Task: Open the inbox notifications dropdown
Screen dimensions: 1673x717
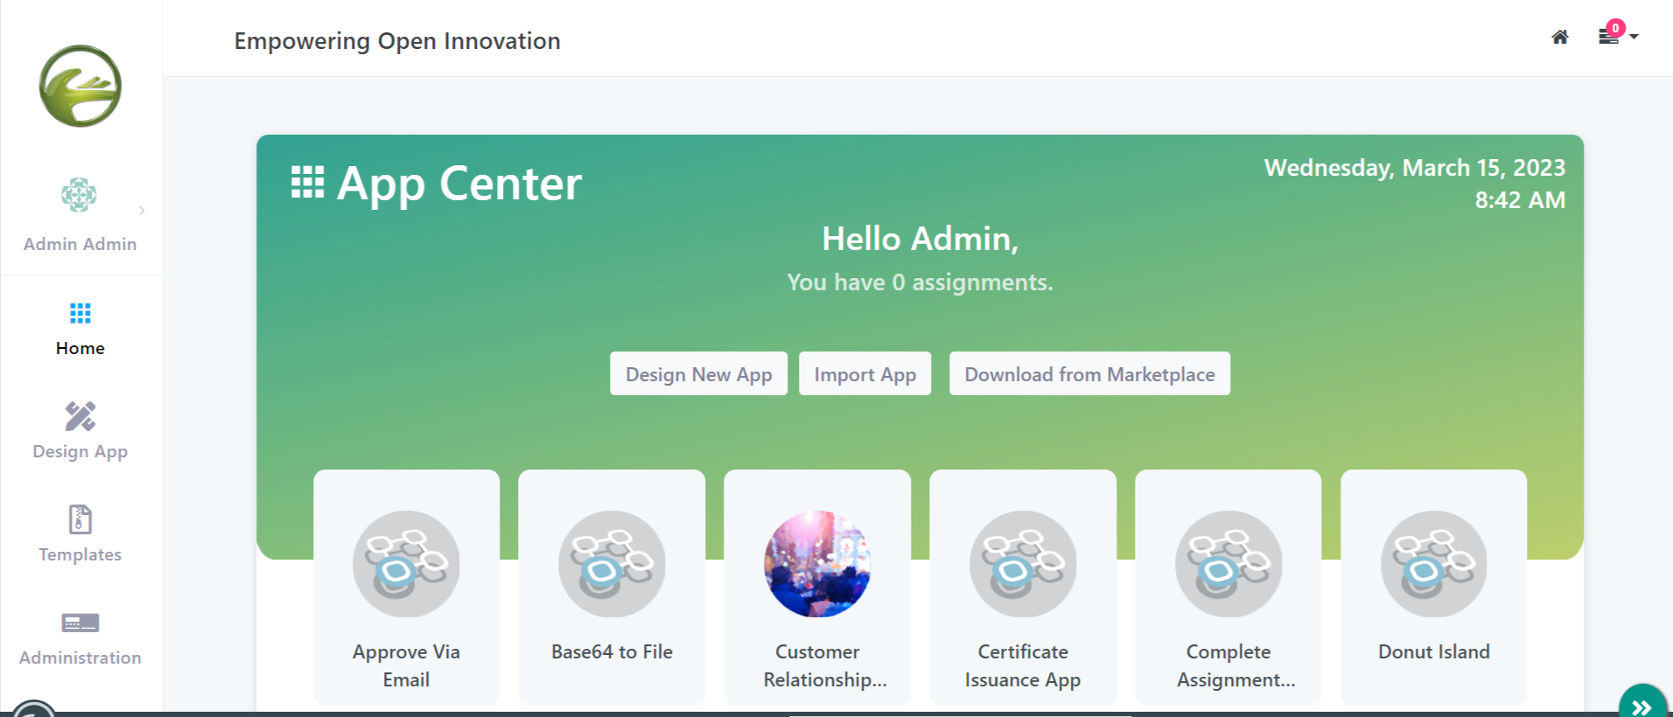Action: pyautogui.click(x=1616, y=36)
